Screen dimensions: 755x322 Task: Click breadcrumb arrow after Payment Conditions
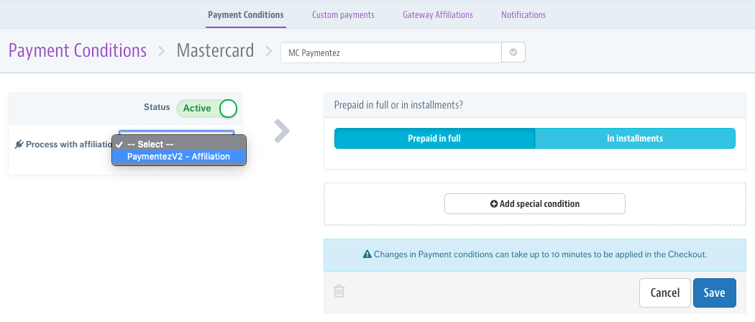click(162, 50)
